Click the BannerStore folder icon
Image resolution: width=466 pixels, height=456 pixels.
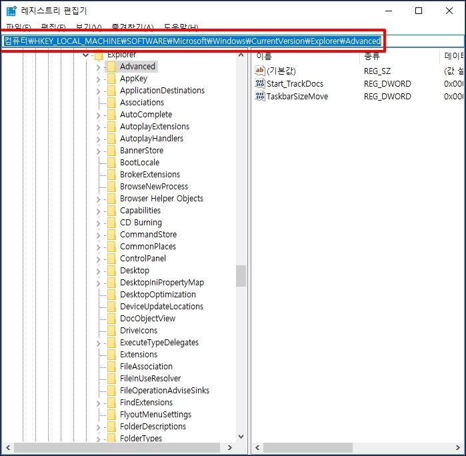tap(111, 151)
